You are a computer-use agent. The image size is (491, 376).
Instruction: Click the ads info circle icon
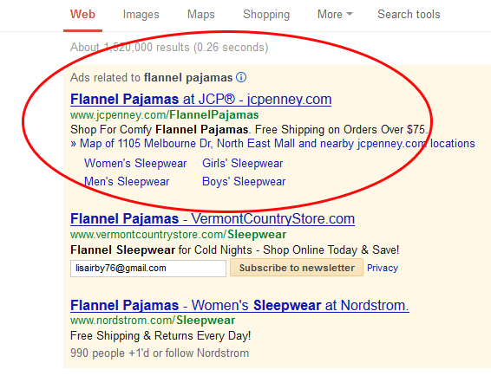(x=241, y=77)
